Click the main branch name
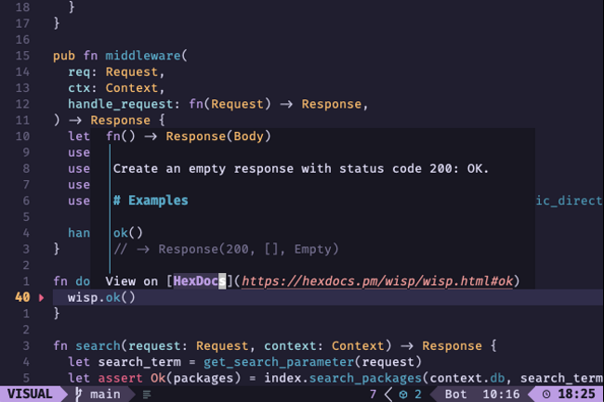This screenshot has height=402, width=604. pos(105,395)
